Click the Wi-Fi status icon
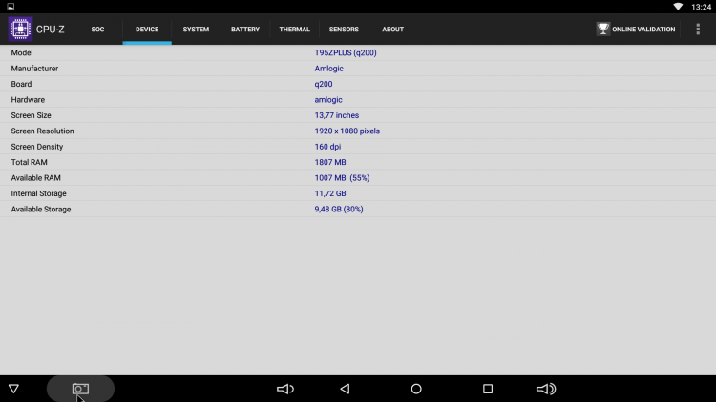This screenshot has width=716, height=402. [678, 6]
